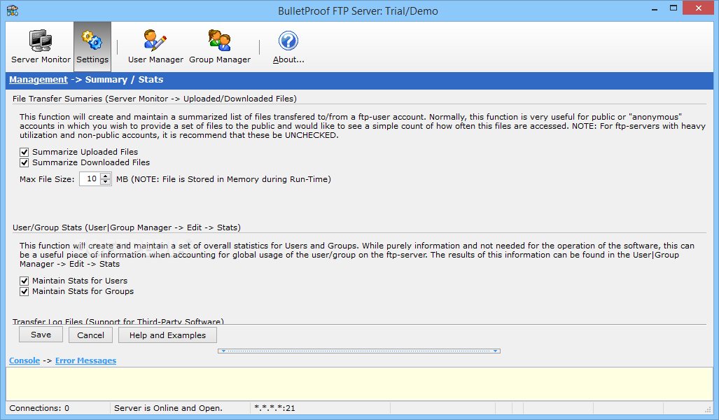
Task: Click the '*.*.*.*:21' status bar entry
Action: click(274, 408)
